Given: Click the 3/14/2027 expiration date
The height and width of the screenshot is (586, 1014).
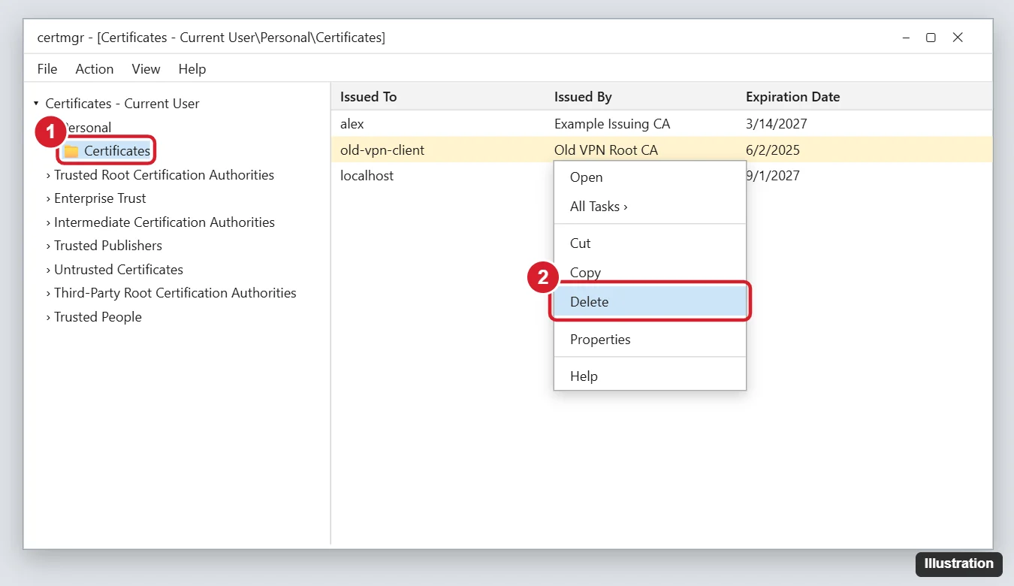Looking at the screenshot, I should [x=777, y=124].
